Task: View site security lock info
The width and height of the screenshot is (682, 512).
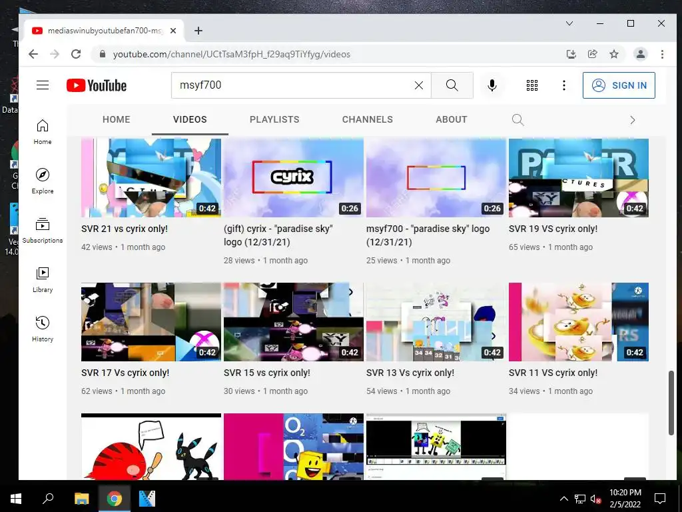Action: pyautogui.click(x=103, y=54)
